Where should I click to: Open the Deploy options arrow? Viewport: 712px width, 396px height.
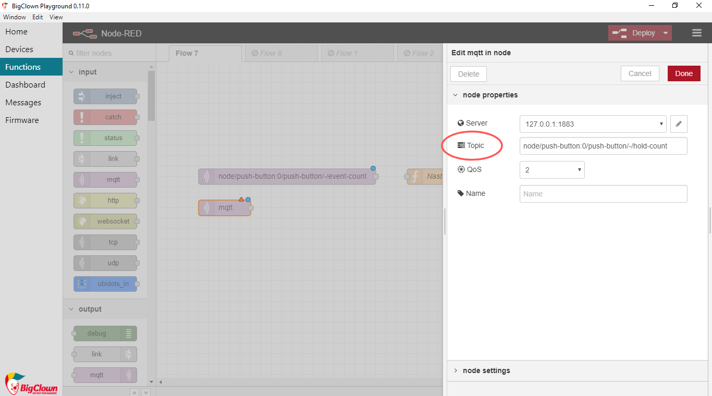click(666, 33)
